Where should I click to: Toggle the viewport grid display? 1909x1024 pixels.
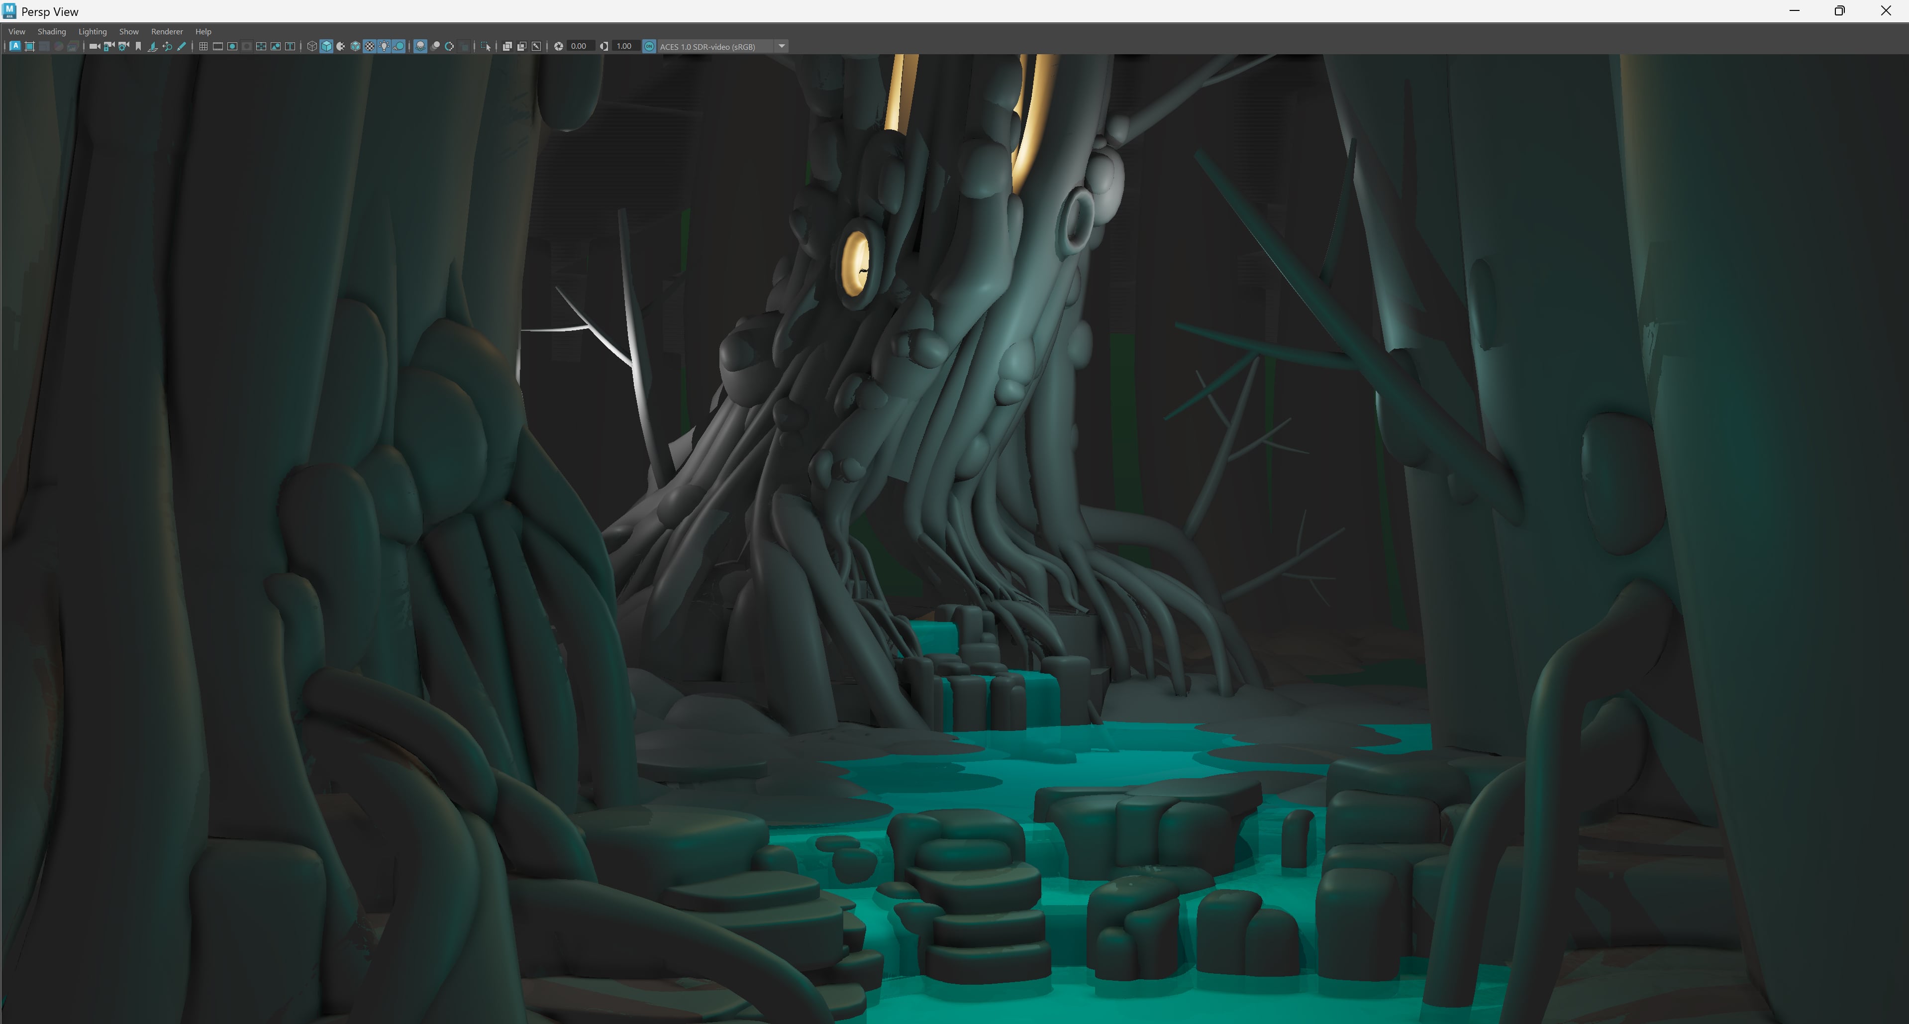(203, 46)
